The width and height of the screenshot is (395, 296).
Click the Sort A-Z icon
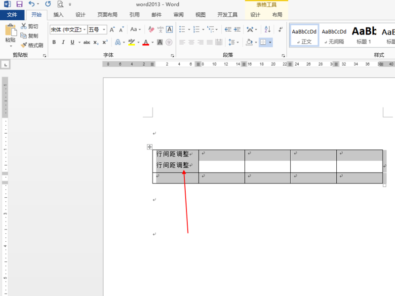click(268, 30)
